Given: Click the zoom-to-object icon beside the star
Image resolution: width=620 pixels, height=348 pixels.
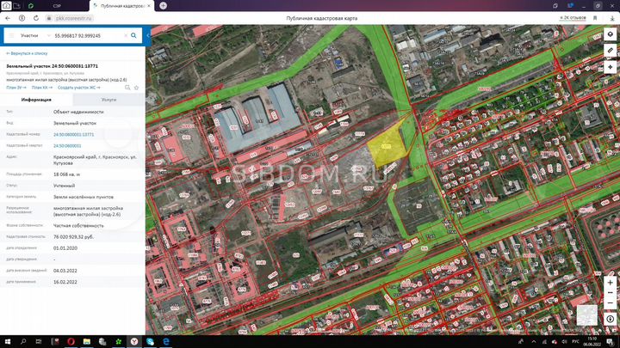Looking at the screenshot, I should point(127,88).
